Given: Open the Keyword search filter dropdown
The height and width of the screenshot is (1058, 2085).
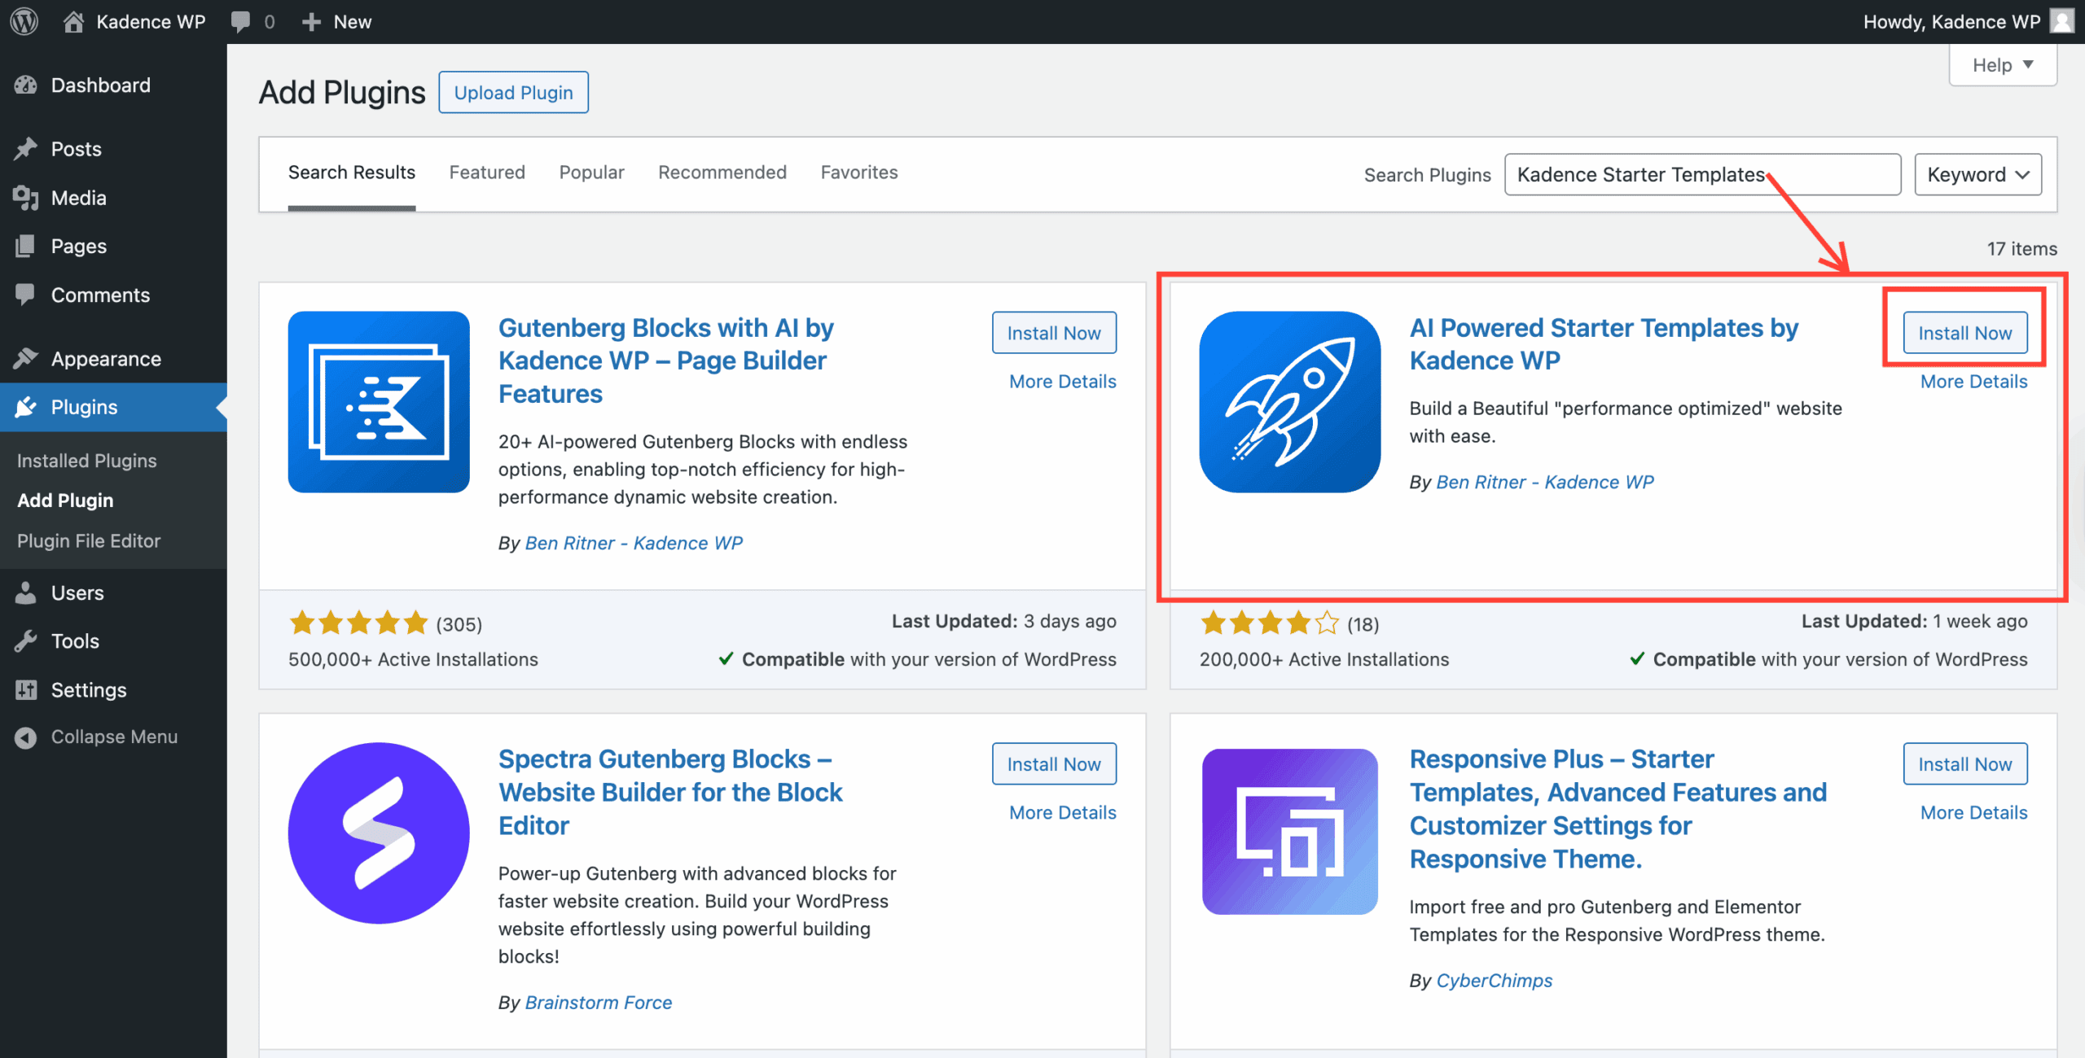Looking at the screenshot, I should click(1977, 174).
